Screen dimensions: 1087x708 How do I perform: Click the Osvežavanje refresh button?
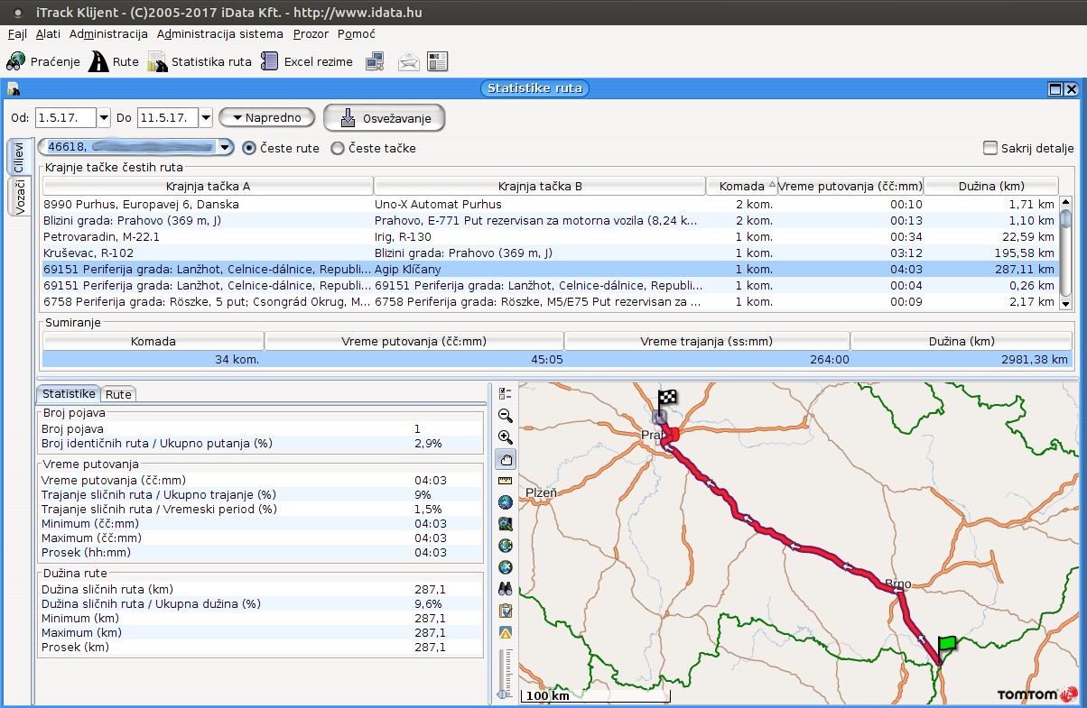coord(385,118)
